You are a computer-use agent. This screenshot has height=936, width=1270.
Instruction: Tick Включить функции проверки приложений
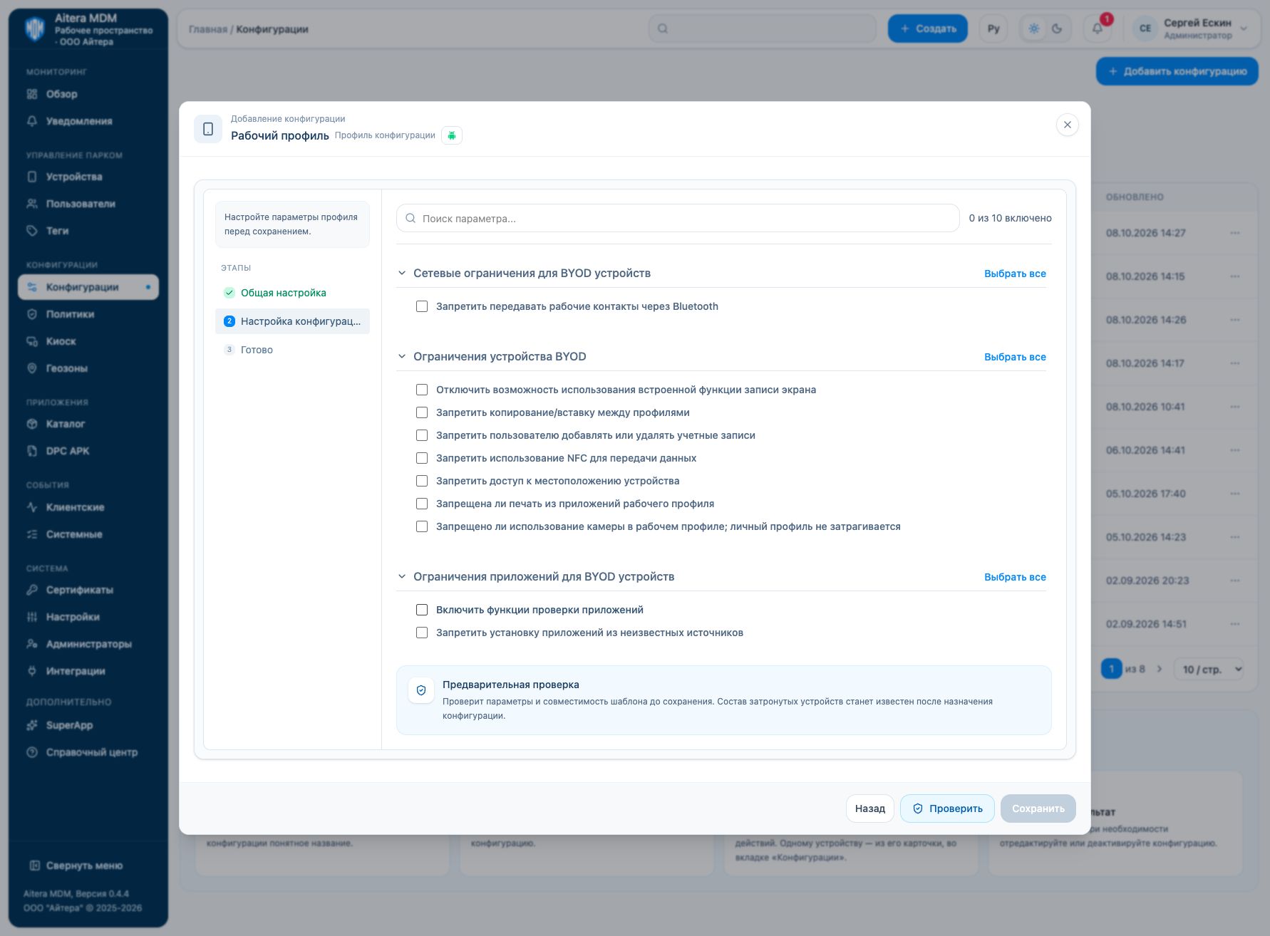click(x=422, y=610)
